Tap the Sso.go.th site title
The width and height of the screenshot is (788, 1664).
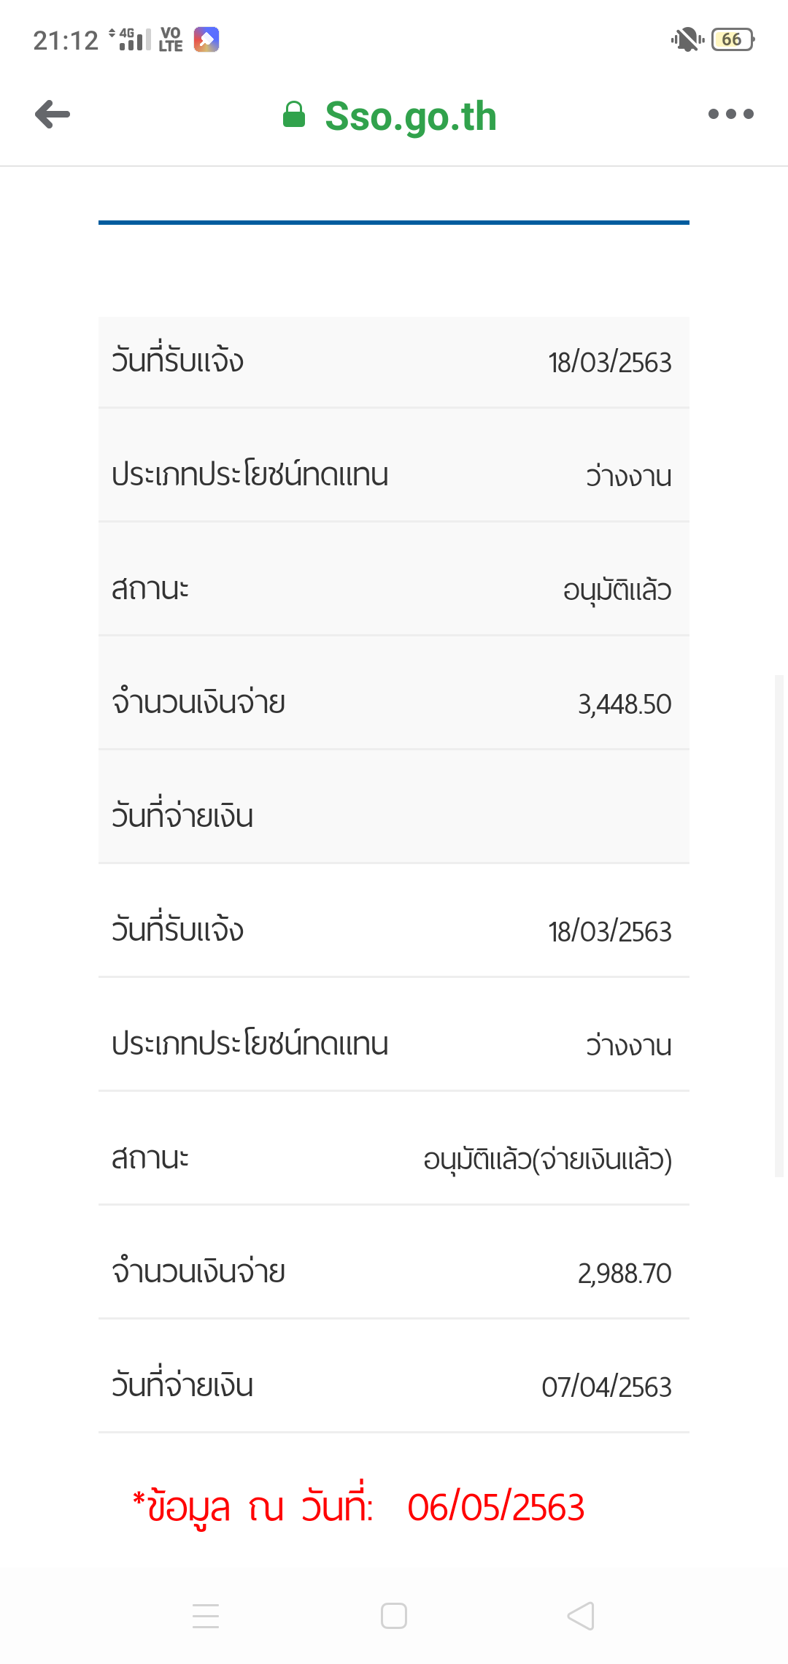pyautogui.click(x=411, y=116)
